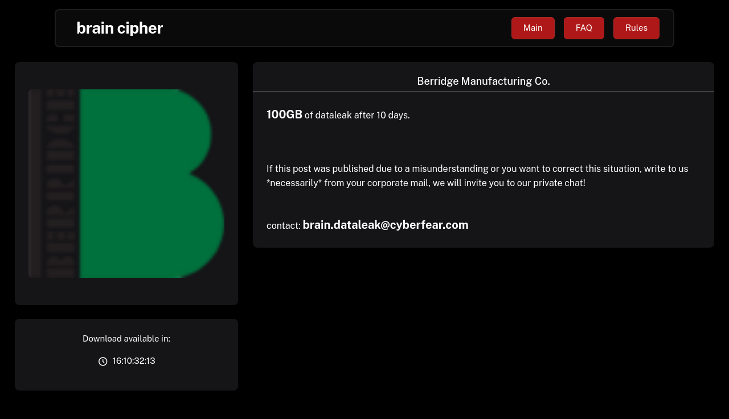
Task: Click the brain cipher site title
Action: [x=120, y=28]
